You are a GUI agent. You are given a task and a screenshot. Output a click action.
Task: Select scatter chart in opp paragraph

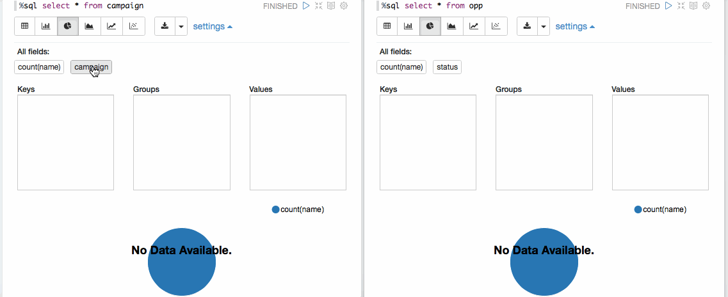coord(496,26)
